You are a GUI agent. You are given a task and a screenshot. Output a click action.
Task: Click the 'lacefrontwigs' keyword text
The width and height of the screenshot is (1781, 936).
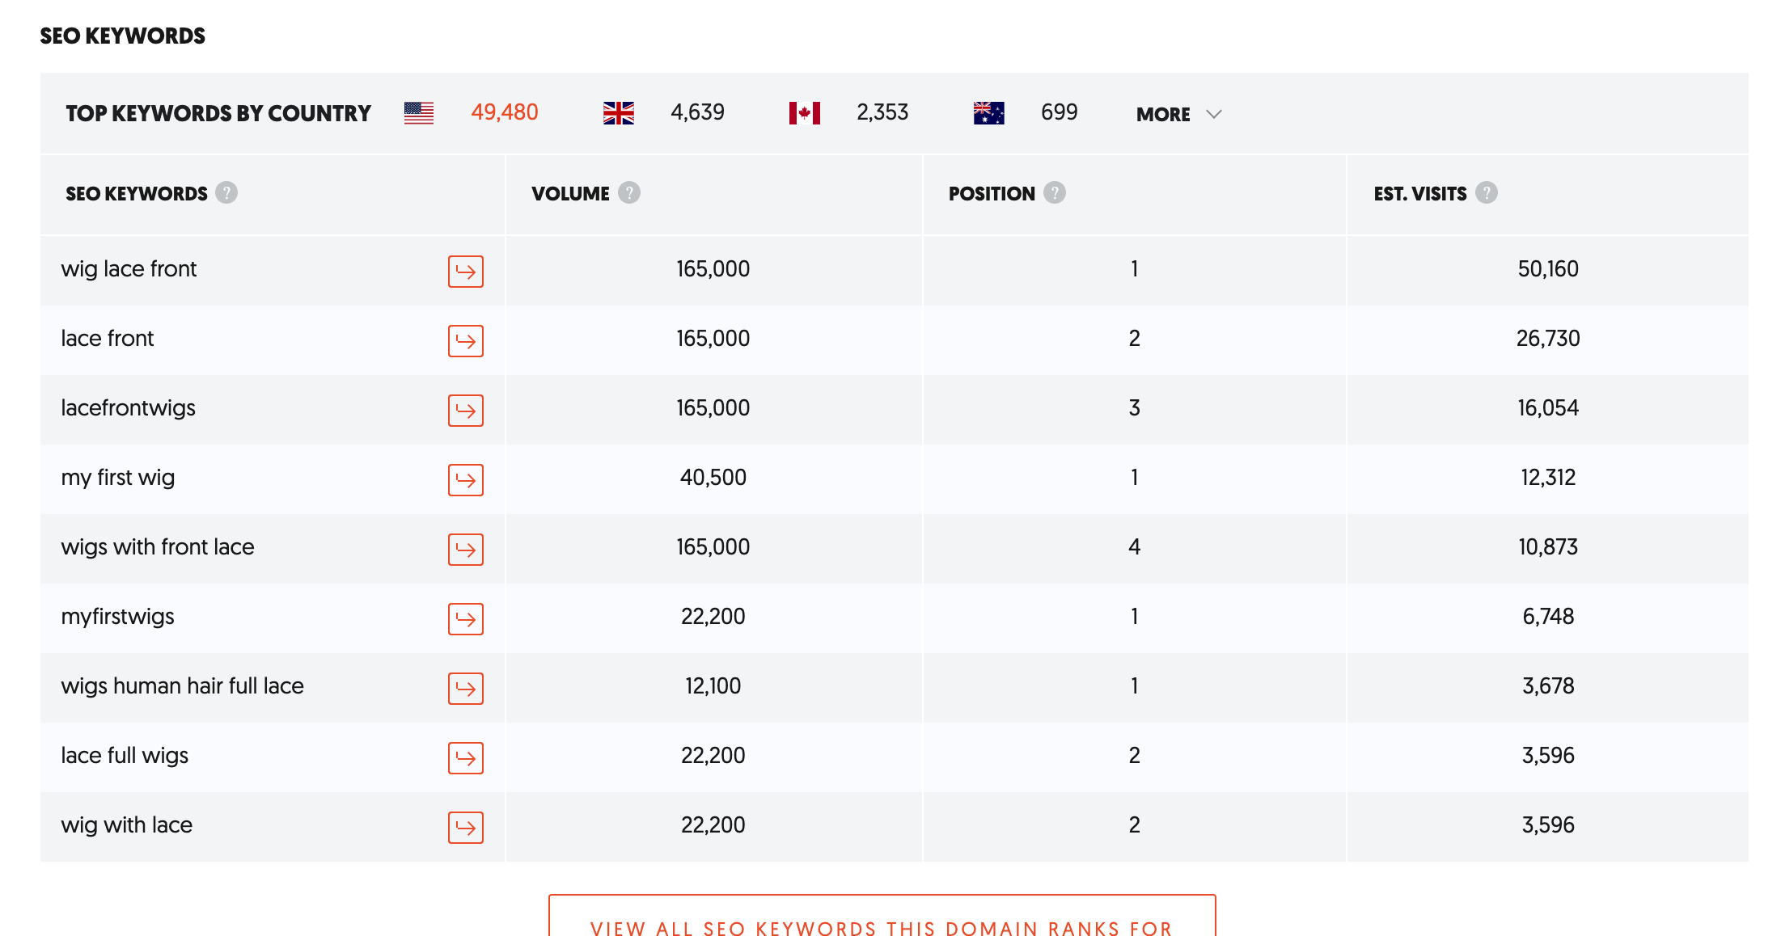click(128, 408)
